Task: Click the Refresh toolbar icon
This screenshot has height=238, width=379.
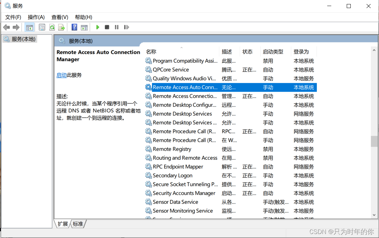Action: (52, 27)
